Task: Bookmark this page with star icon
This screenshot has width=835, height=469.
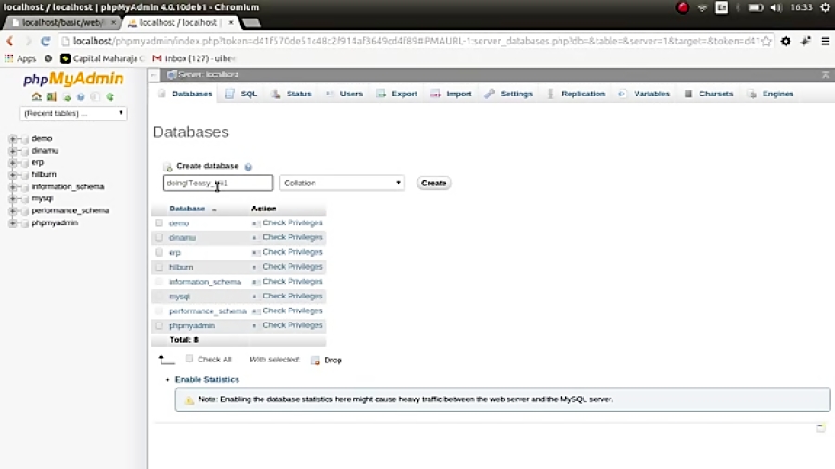Action: (766, 41)
